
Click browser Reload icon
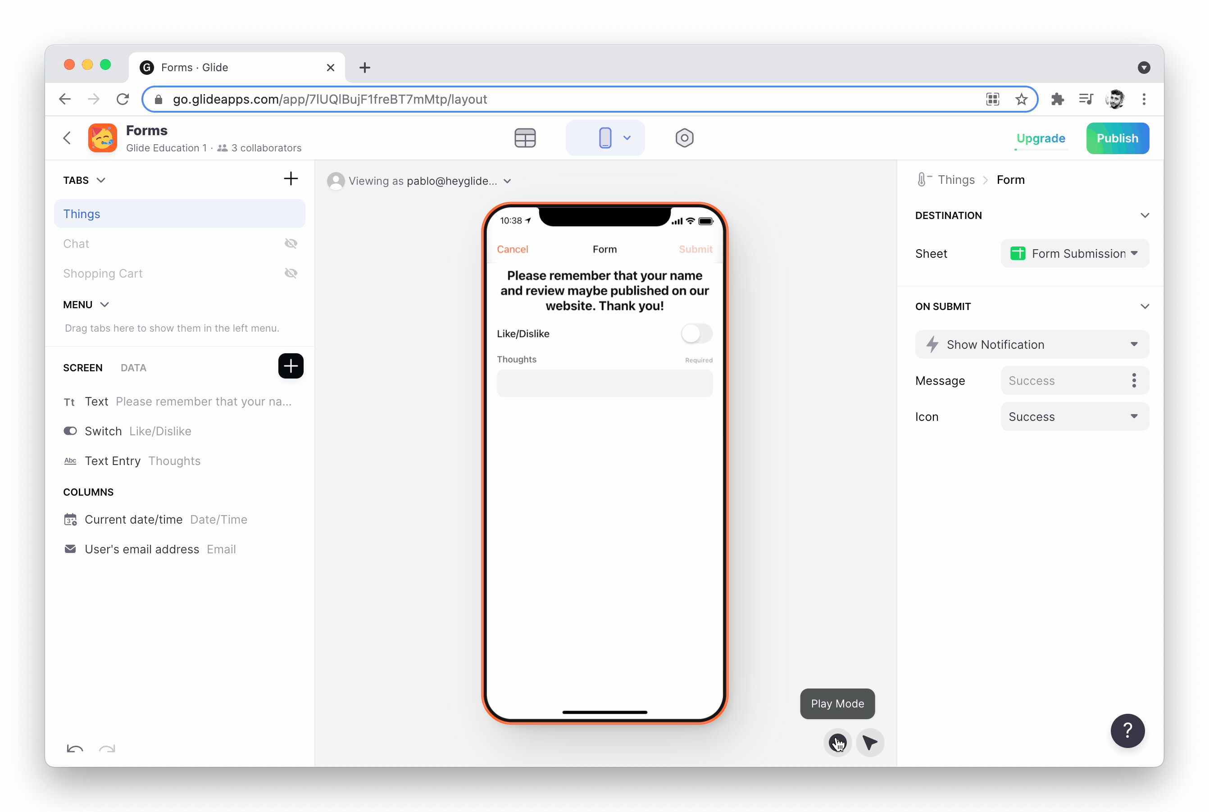point(123,99)
